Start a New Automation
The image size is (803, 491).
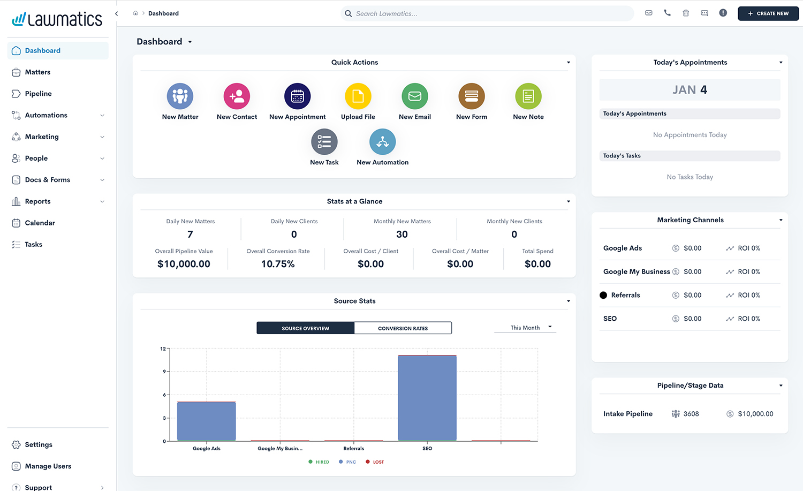pos(382,141)
